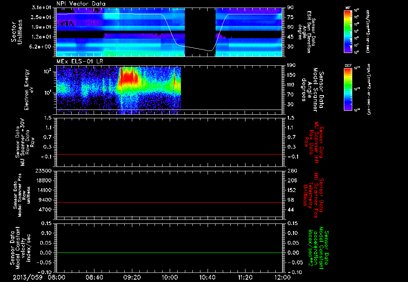Click the red 'MU Scanner Inh Raw Data' label
Viewport: 408px width, 282px height.
[314, 142]
